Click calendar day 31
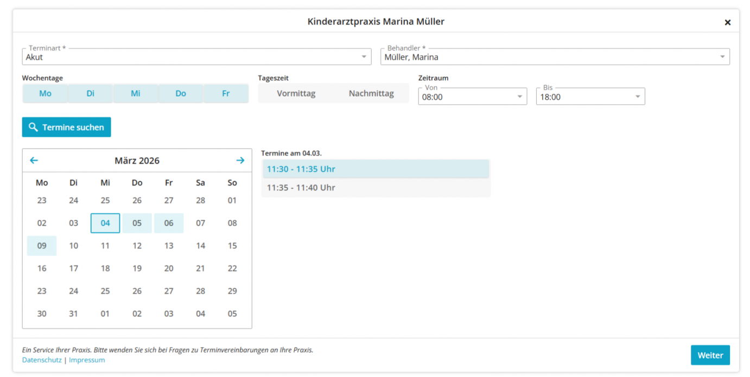 (x=74, y=314)
